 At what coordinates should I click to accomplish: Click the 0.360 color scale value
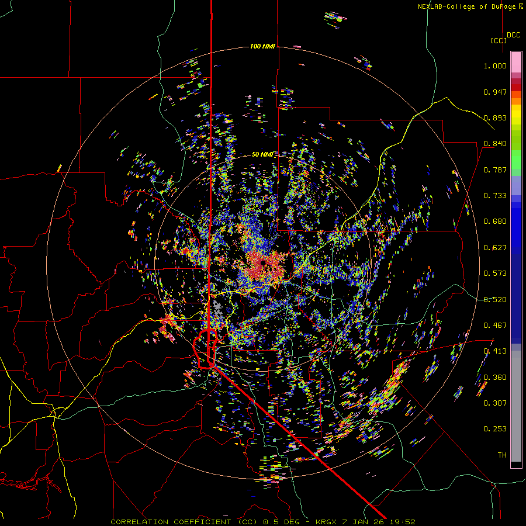[495, 378]
